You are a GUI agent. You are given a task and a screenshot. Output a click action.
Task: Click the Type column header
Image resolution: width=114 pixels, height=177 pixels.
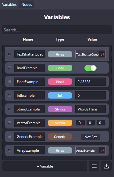tap(60, 39)
